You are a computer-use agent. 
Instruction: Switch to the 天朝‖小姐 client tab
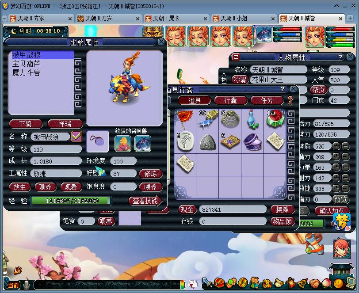click(x=244, y=18)
